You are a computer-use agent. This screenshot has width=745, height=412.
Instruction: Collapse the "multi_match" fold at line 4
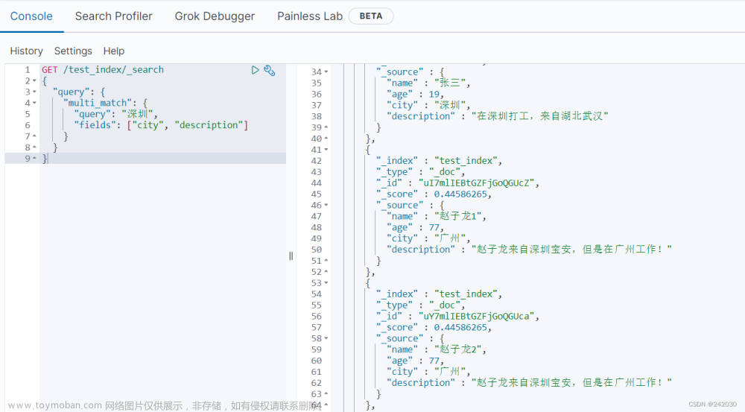34,103
